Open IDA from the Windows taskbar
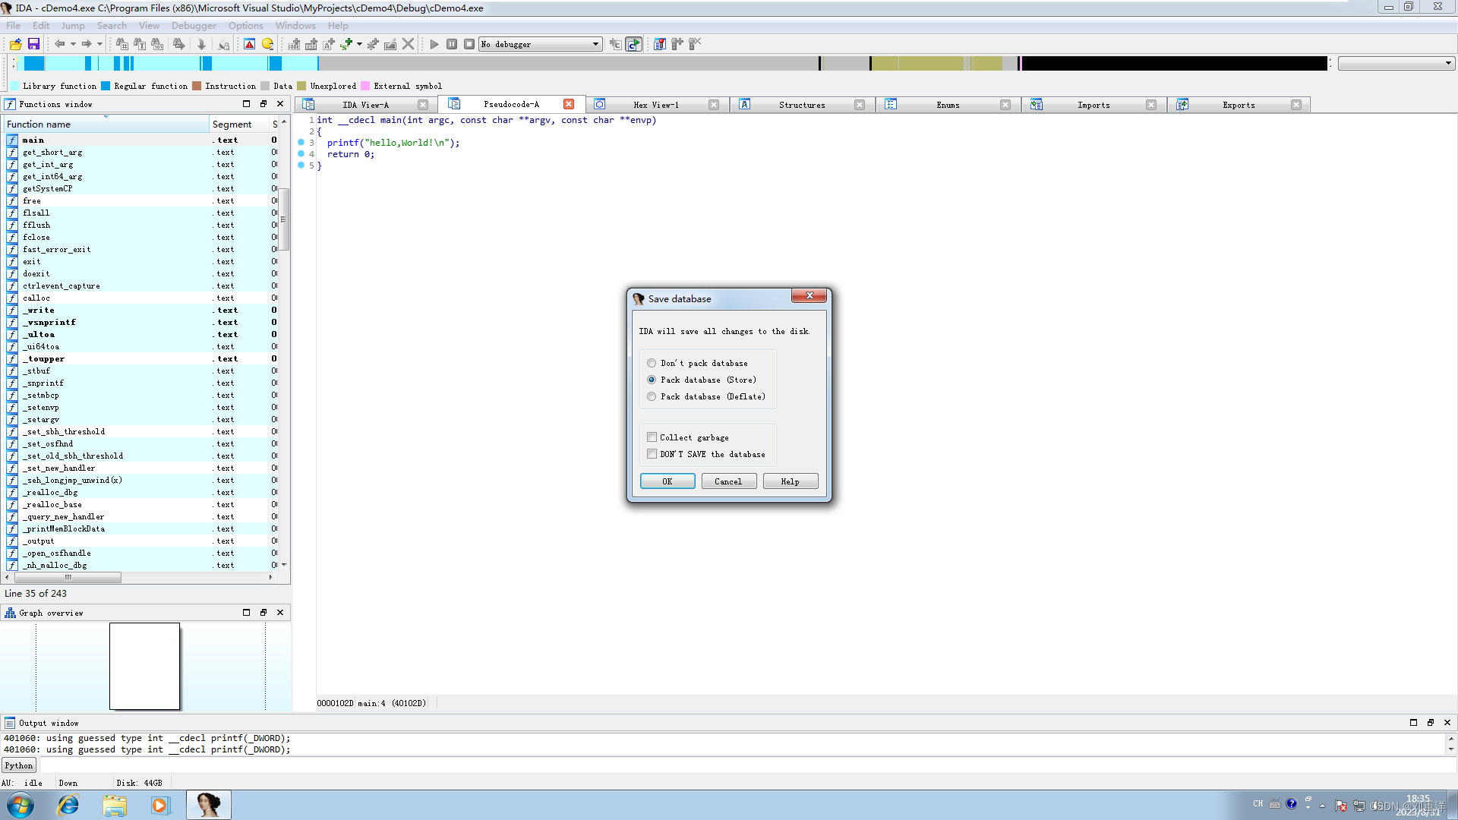Viewport: 1458px width, 820px height. [x=208, y=805]
